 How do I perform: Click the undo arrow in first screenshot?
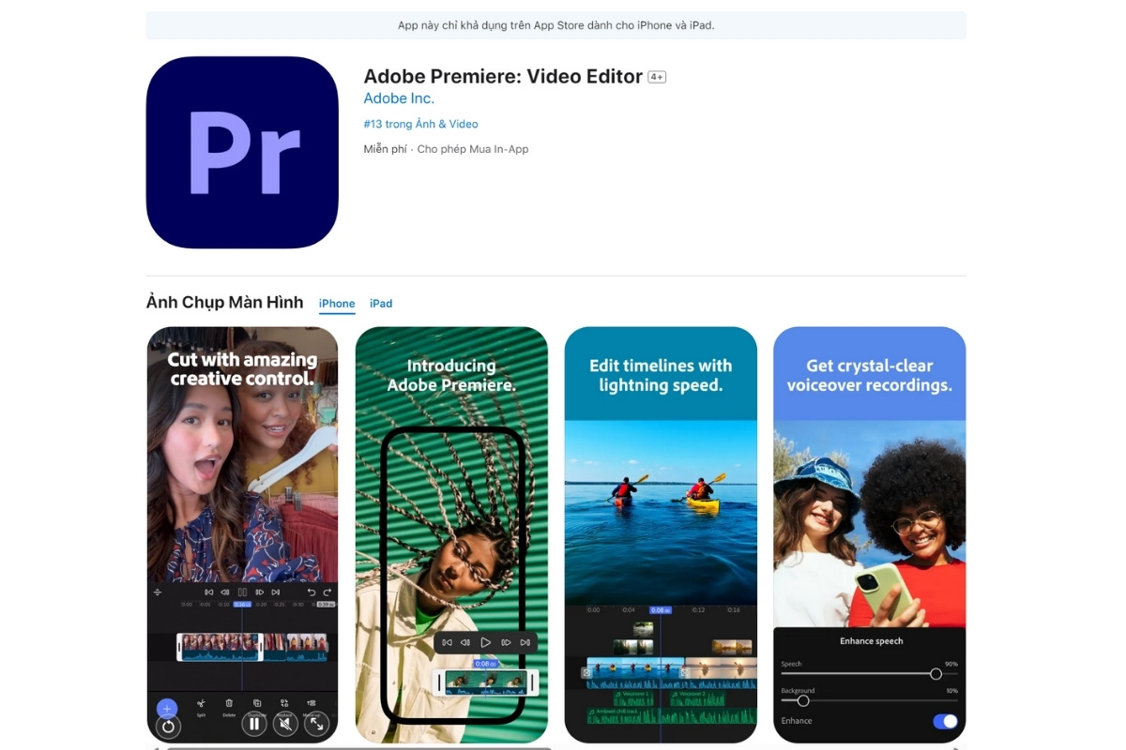pyautogui.click(x=312, y=592)
